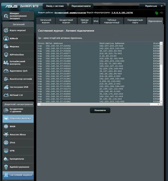168x181 pixels.
Task: Open AiMesh icon in sidebar
Action: [x=6, y=38]
